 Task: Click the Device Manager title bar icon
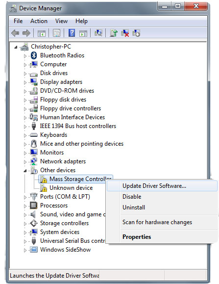click(13, 8)
